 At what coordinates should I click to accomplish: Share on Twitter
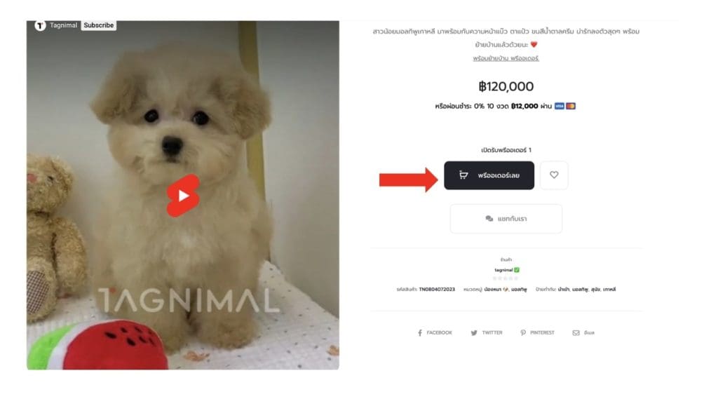[x=487, y=332]
